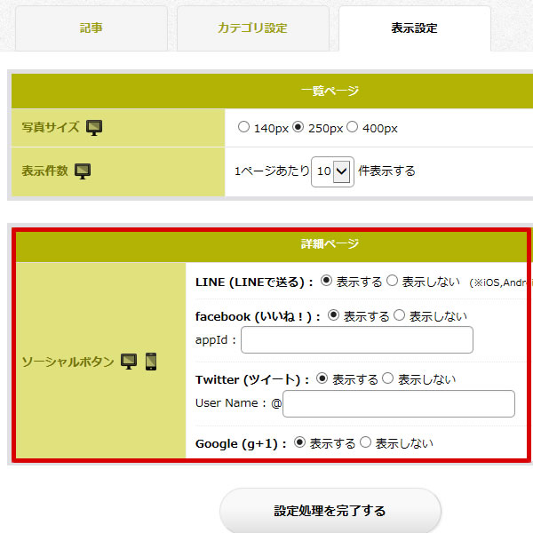Click the smartphone icon beside ソーシャルボタン
Viewport: 533px width, 533px height.
coord(151,362)
